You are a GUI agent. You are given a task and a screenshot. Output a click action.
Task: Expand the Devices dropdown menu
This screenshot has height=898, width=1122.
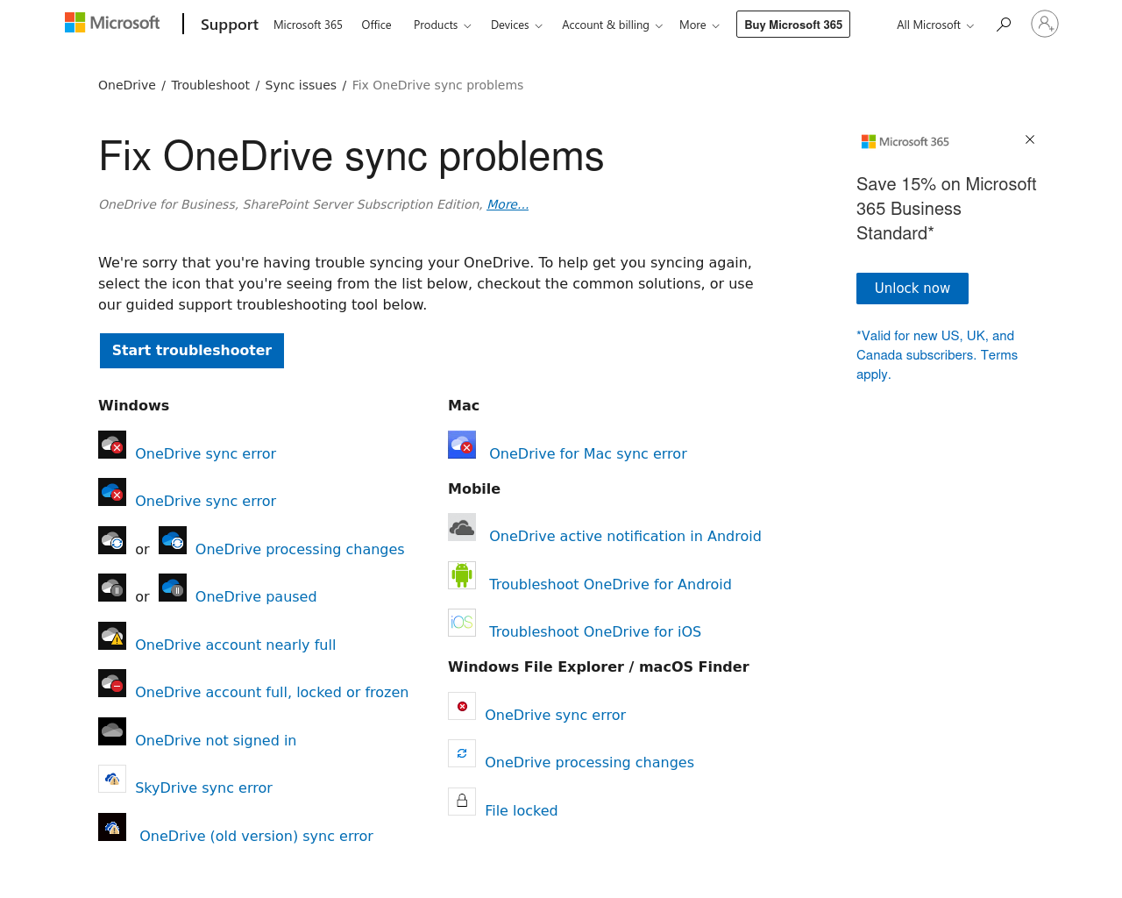click(516, 25)
